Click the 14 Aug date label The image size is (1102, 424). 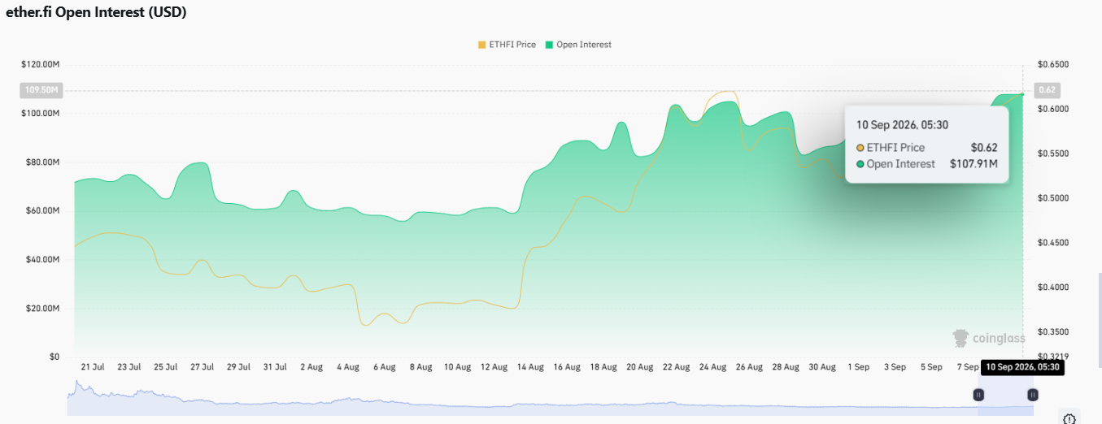[530, 367]
